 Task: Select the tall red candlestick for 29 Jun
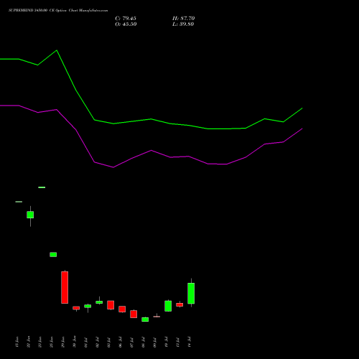(x=65, y=287)
